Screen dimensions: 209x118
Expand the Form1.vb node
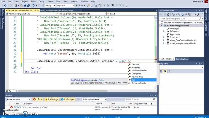[164, 37]
